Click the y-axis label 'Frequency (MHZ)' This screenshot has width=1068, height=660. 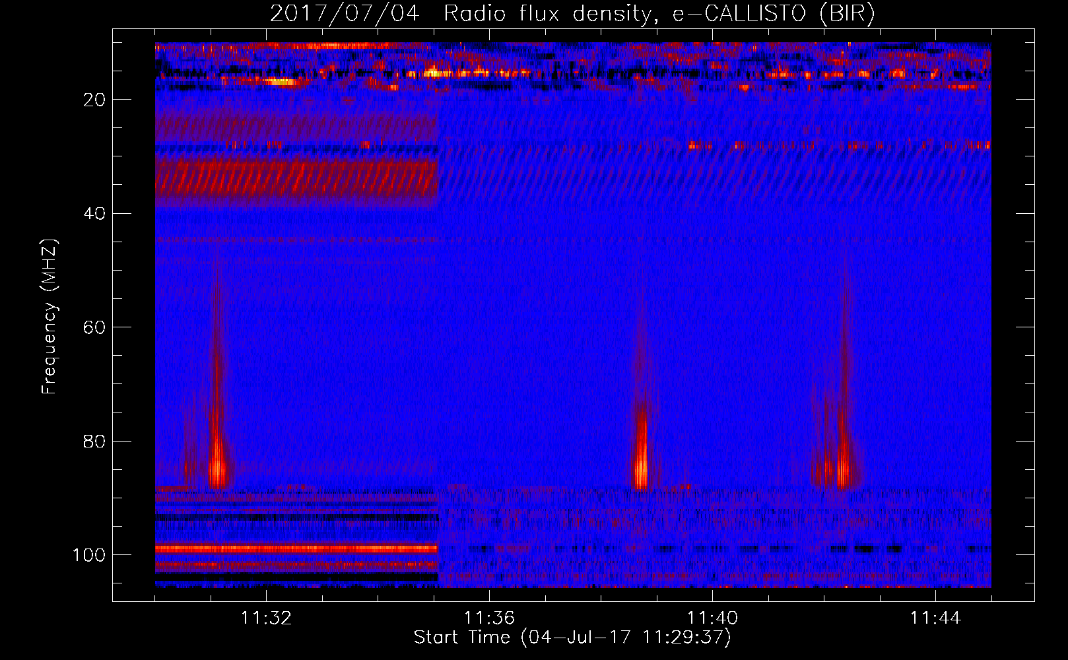pos(50,317)
